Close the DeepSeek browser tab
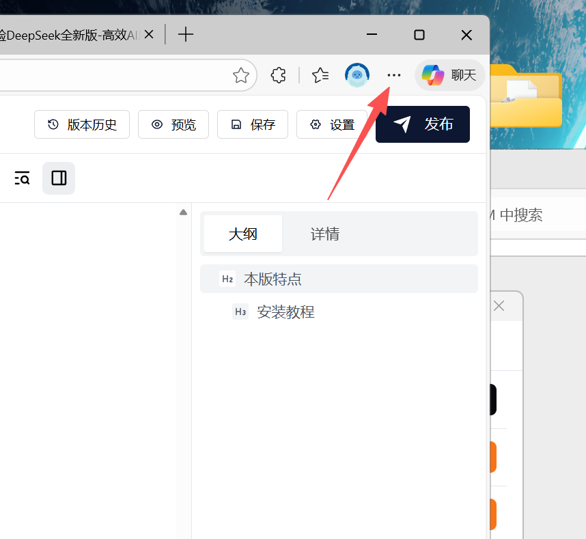Viewport: 586px width, 539px height. point(150,34)
